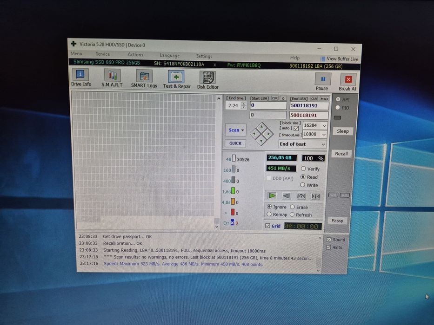Click the block grid scroll down arrow

coord(217,227)
